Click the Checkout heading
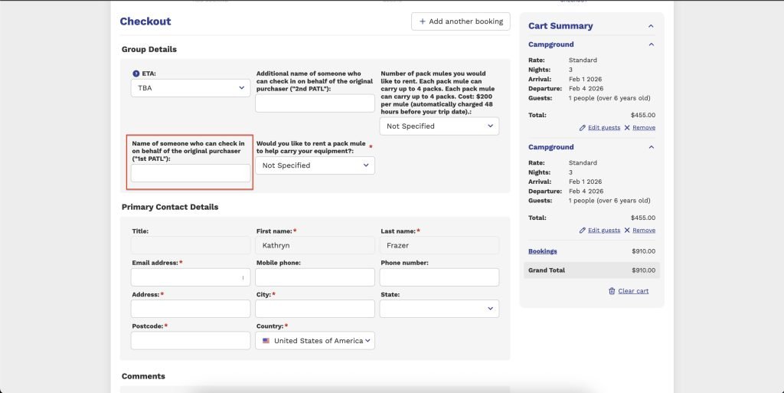 145,21
